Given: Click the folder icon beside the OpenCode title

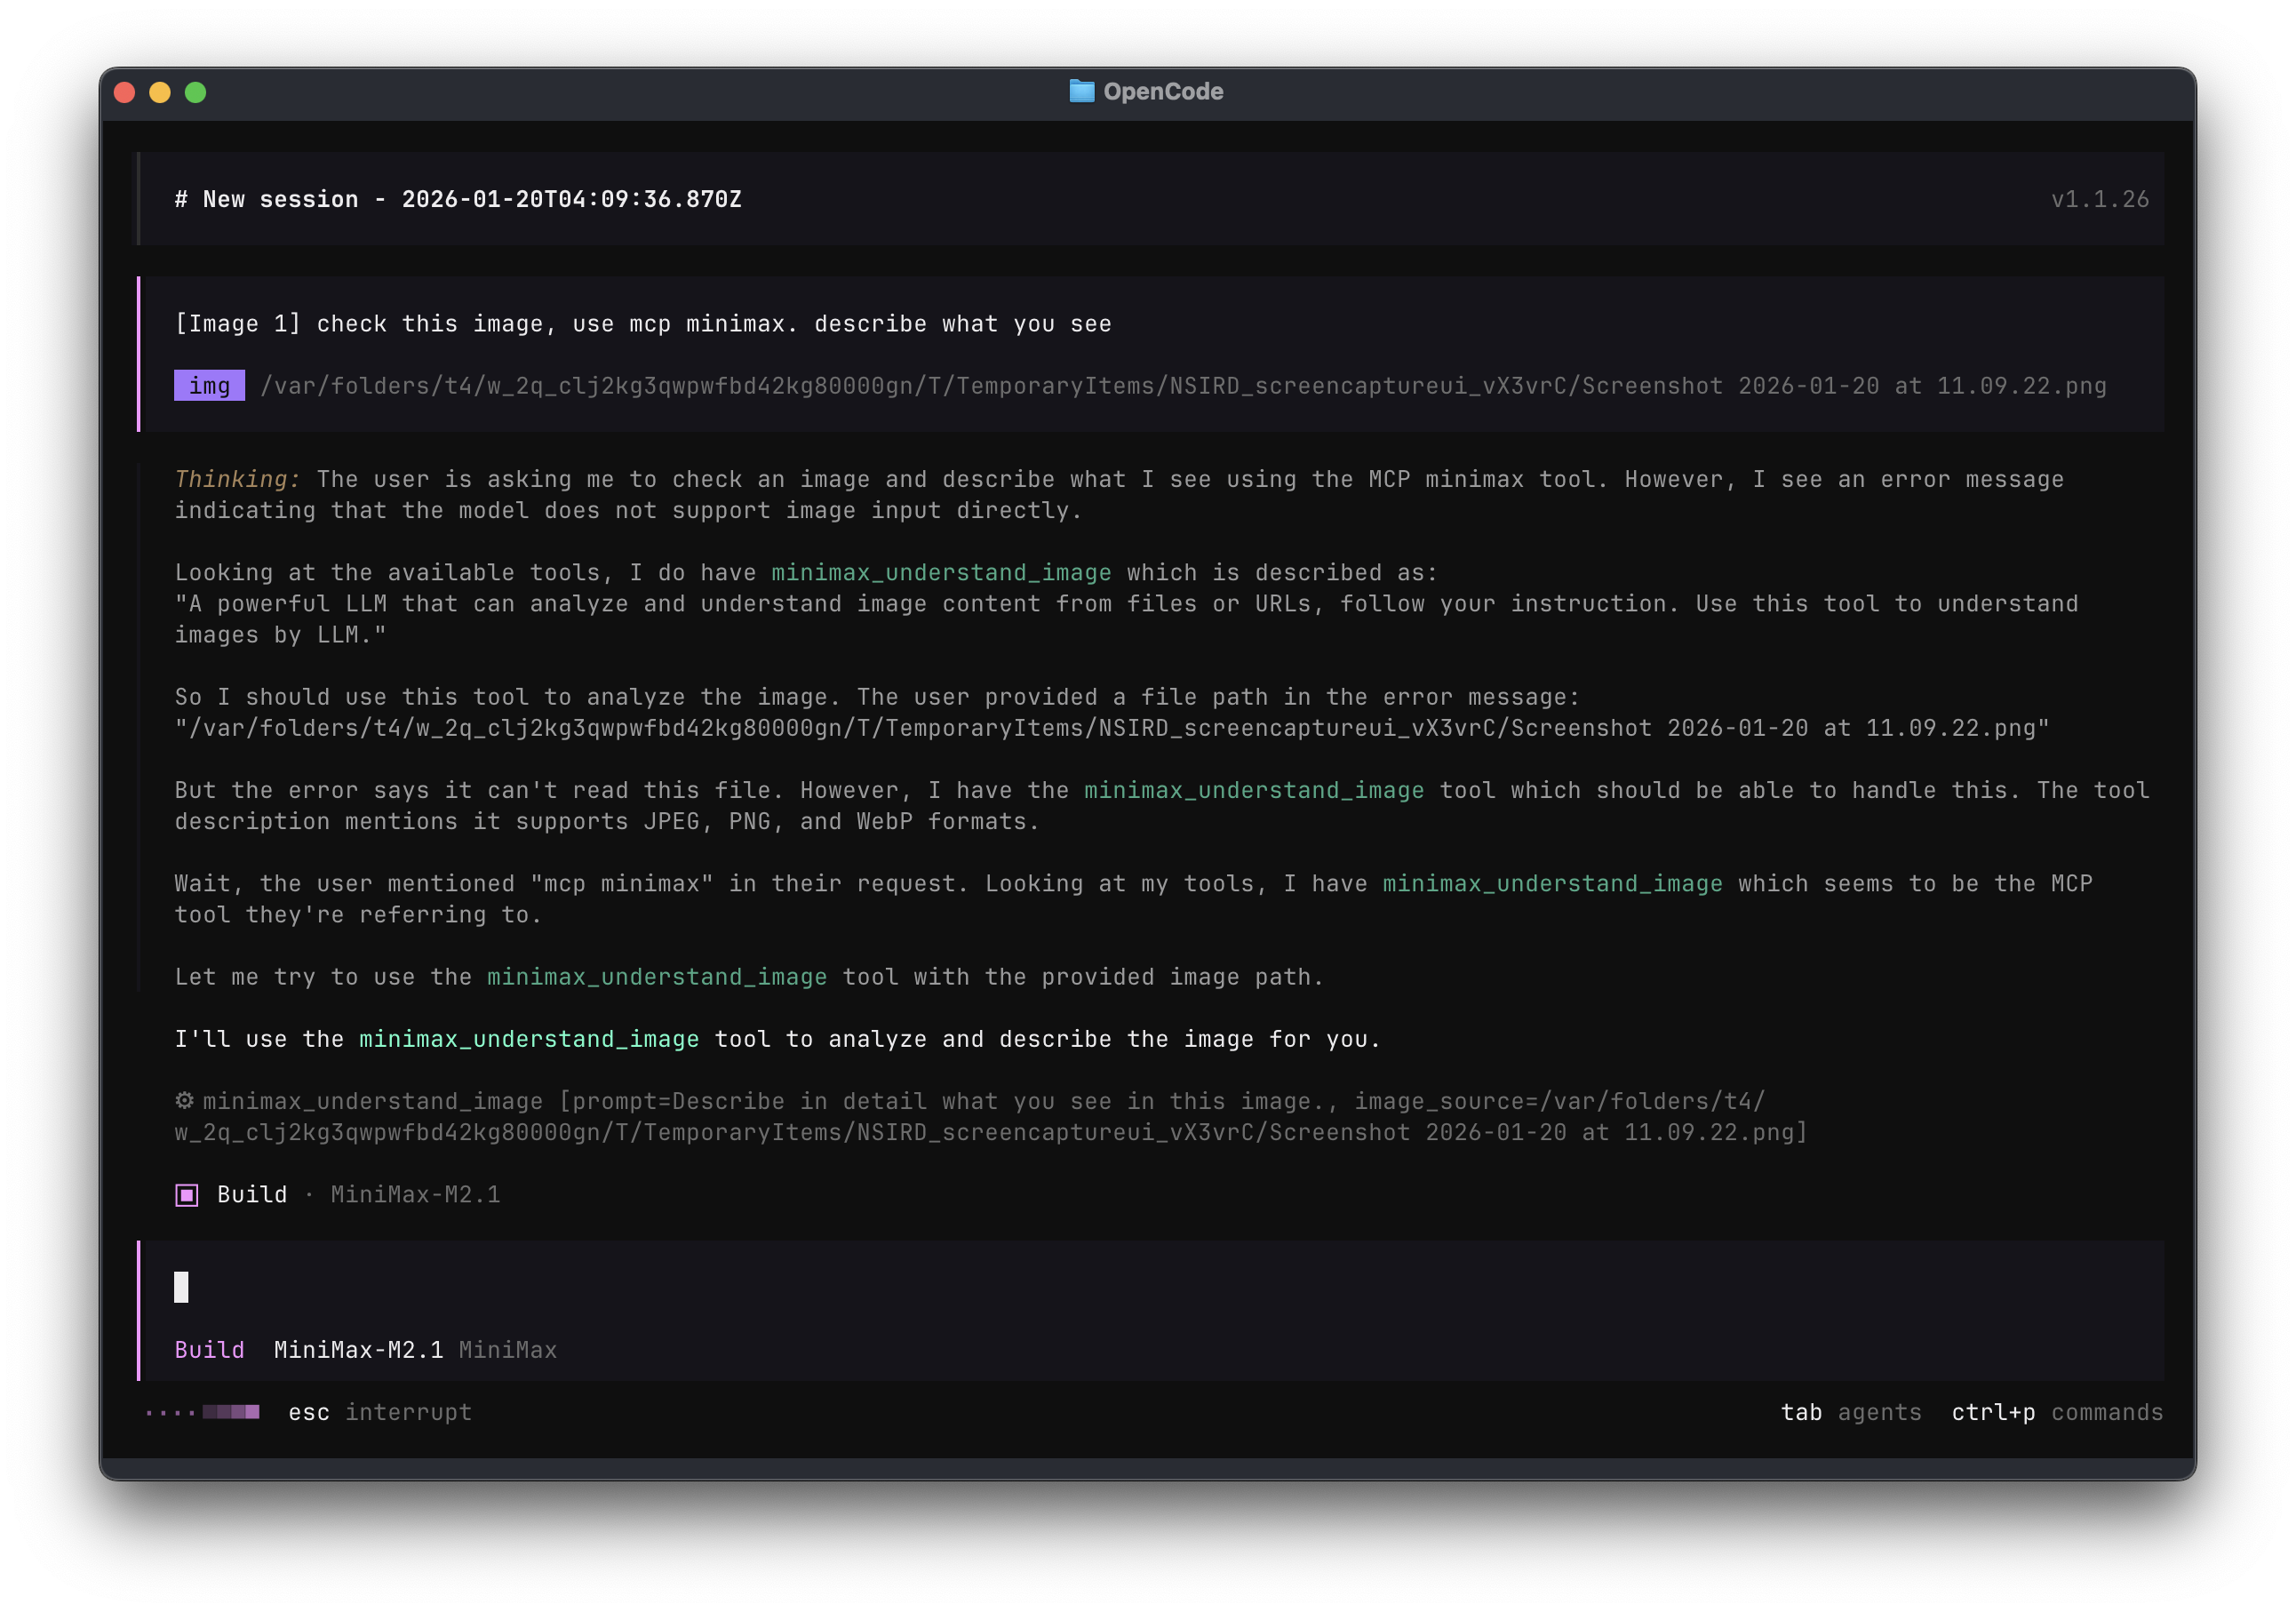Looking at the screenshot, I should tap(1081, 91).
